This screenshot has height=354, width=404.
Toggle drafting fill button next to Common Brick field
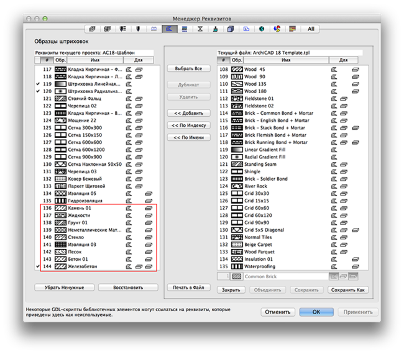tap(334, 276)
